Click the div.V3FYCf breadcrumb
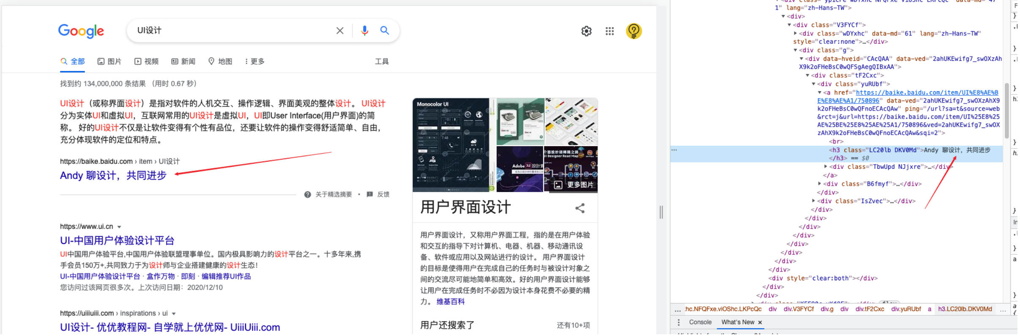Screen dimensions: 1020x336 (x=799, y=309)
